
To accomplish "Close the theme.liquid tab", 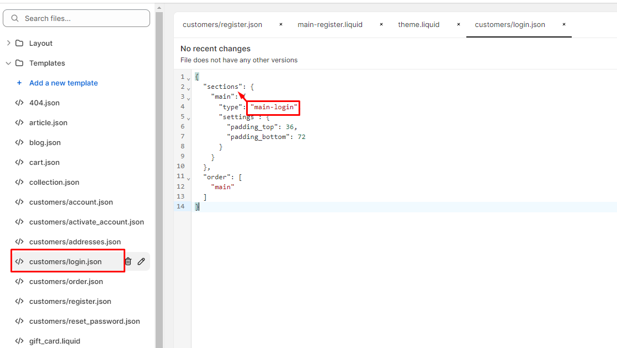I will click(459, 24).
